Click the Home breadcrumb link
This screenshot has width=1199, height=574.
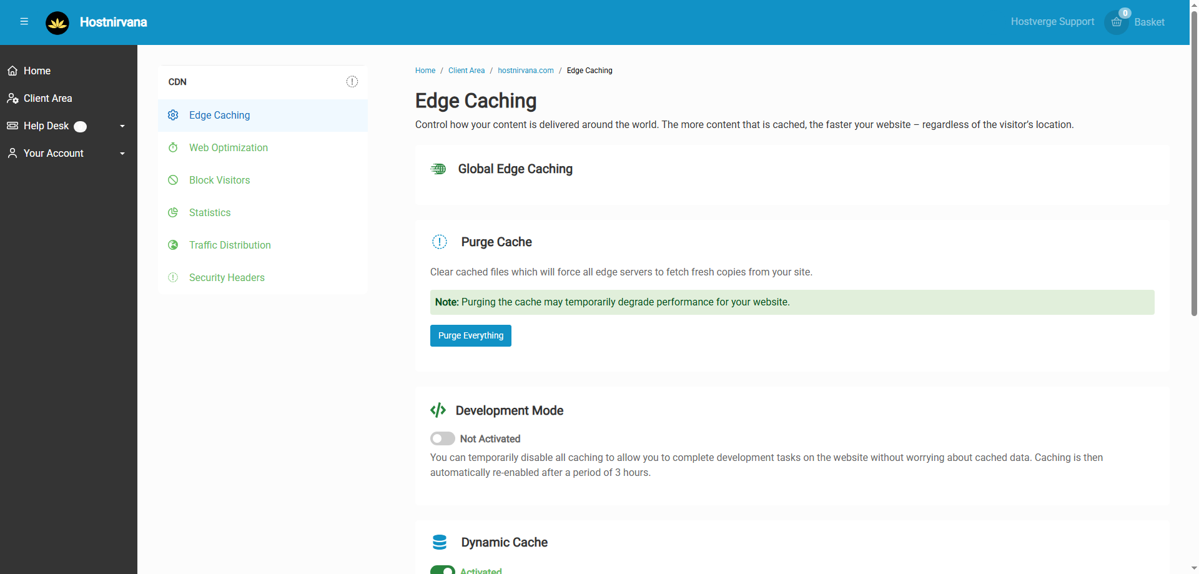(x=425, y=71)
